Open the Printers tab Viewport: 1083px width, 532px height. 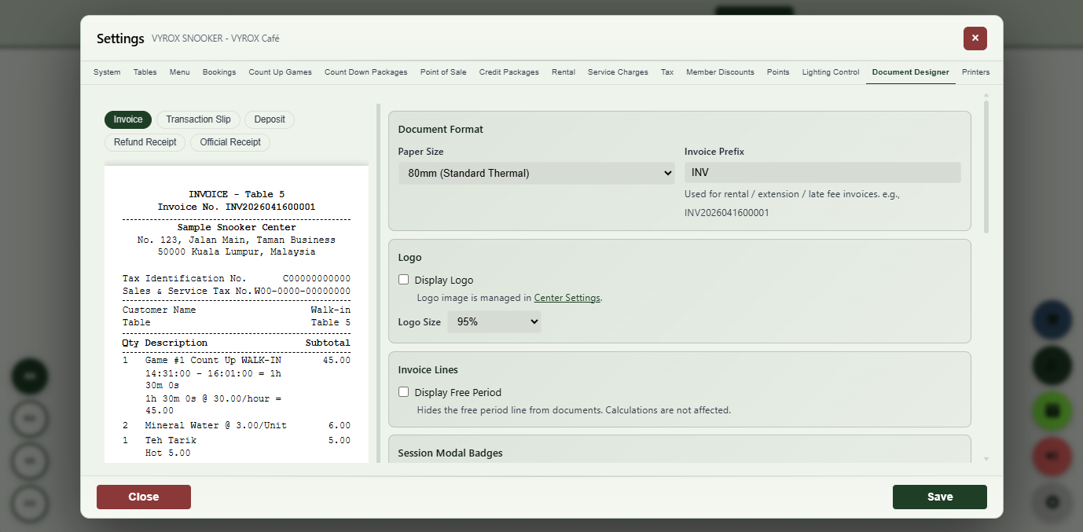(x=976, y=72)
